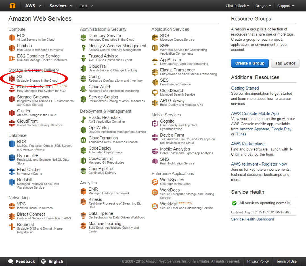
Task: Click the Identity & Access Management key icon
Action: 83,48
